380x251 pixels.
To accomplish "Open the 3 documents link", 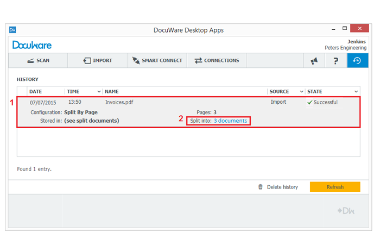I will (x=230, y=121).
